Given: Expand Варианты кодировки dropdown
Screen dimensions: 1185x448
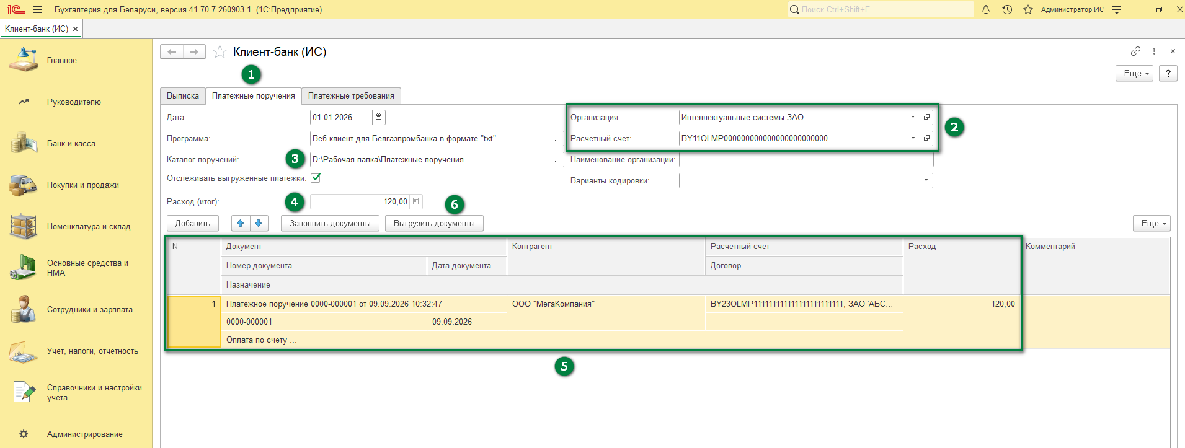Looking at the screenshot, I should tap(926, 180).
